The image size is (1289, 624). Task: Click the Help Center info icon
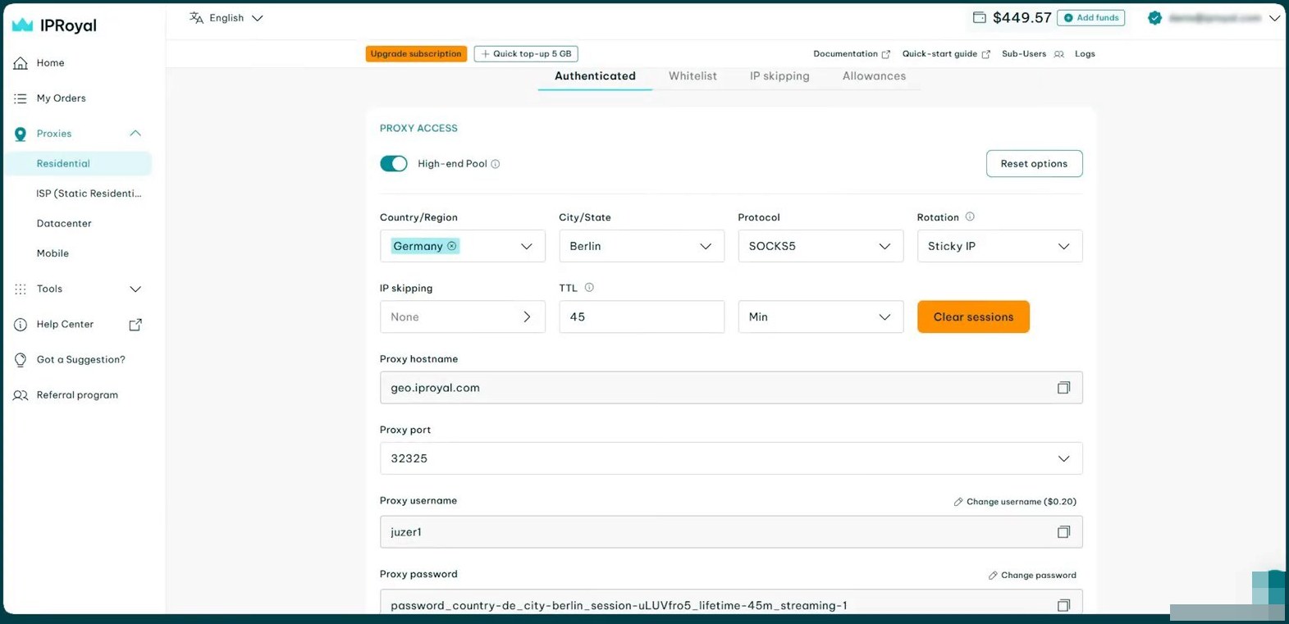click(x=21, y=325)
